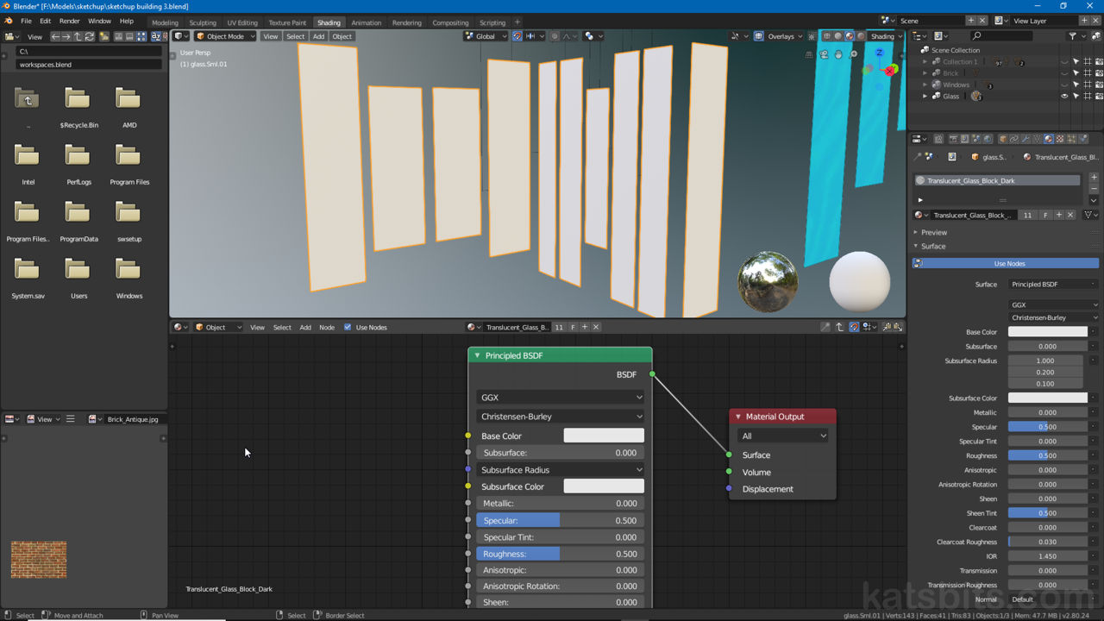
Task: Refresh the file browser listing
Action: 89,36
